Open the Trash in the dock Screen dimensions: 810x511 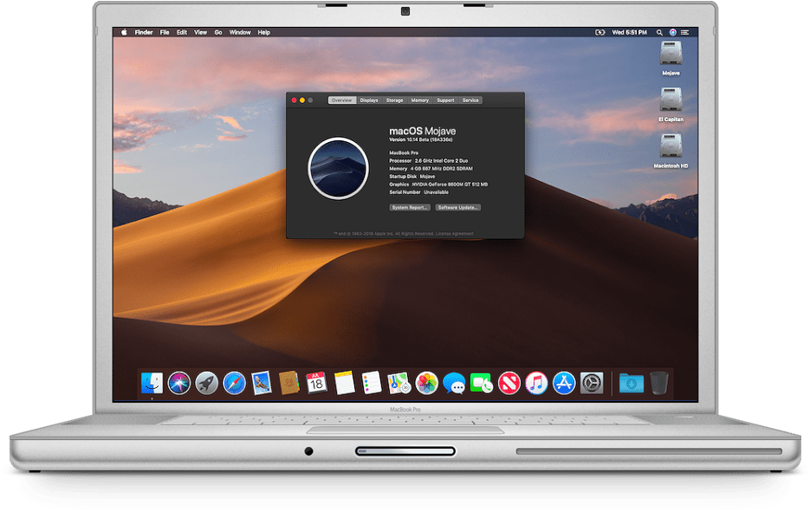tap(659, 382)
